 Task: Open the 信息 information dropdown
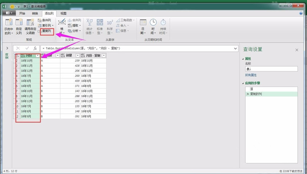point(128,31)
